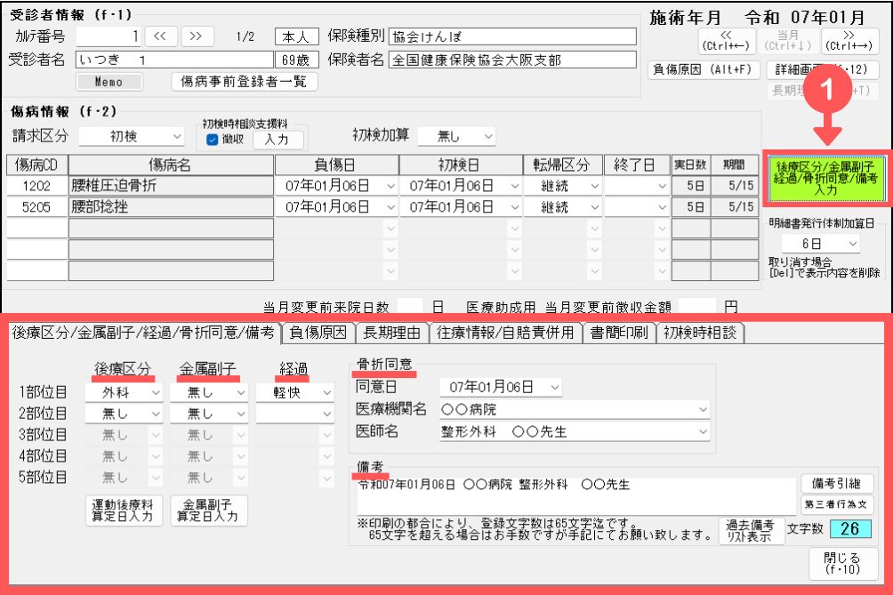The width and height of the screenshot is (893, 595).
Task: Open the 初検時相談 tab
Action: [x=699, y=333]
